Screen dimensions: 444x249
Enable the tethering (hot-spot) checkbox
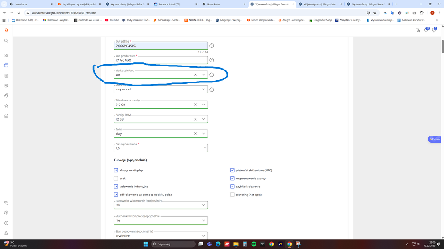click(232, 195)
